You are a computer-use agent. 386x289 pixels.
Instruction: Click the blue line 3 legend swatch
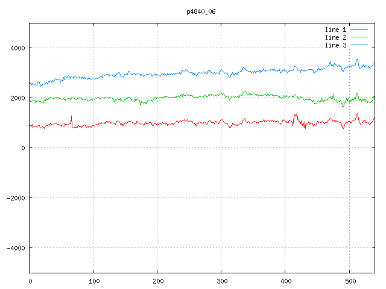pyautogui.click(x=359, y=45)
